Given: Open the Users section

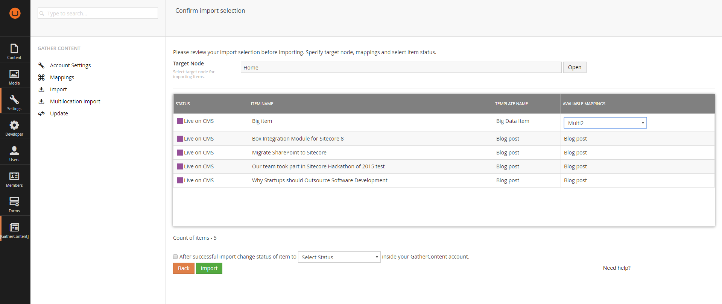Looking at the screenshot, I should point(14,153).
